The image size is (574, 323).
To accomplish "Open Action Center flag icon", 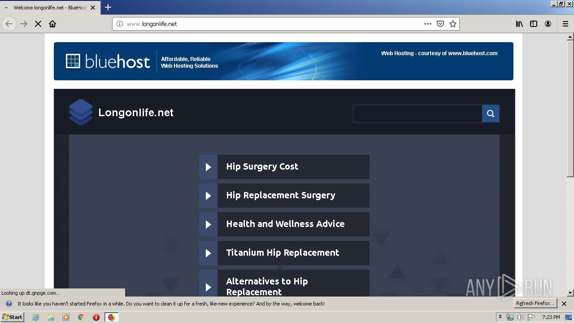I will click(531, 317).
